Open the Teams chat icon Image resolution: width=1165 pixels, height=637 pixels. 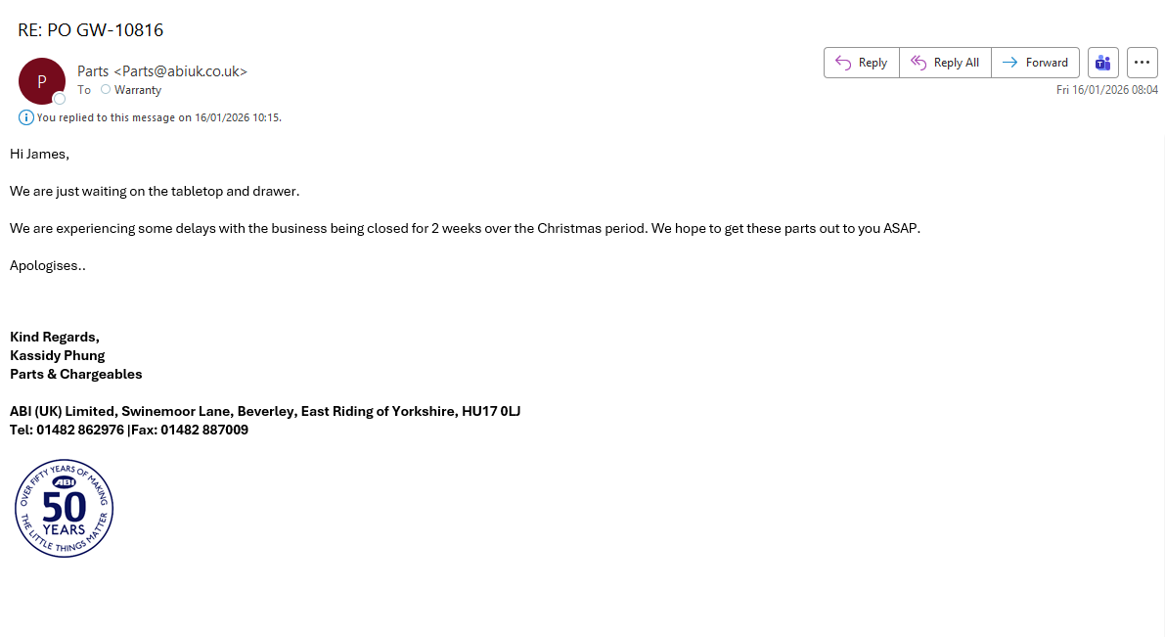point(1103,63)
